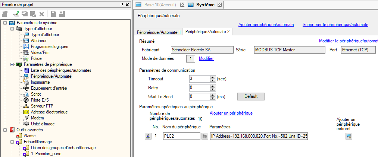Viewport: 378px width, 157px height.
Task: Switch to Base 10(Acceuil) tab
Action: [160, 5]
